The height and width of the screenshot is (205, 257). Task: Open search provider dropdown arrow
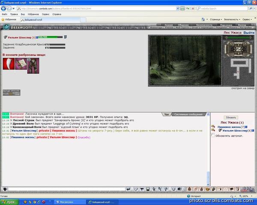coord(254,9)
